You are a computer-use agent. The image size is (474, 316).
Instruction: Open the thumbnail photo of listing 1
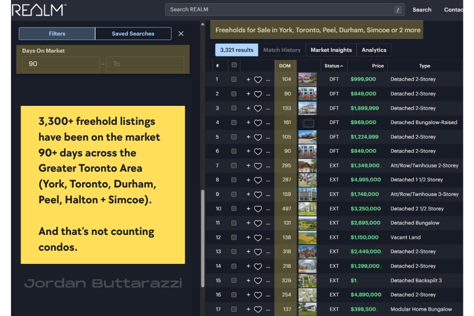tap(308, 79)
